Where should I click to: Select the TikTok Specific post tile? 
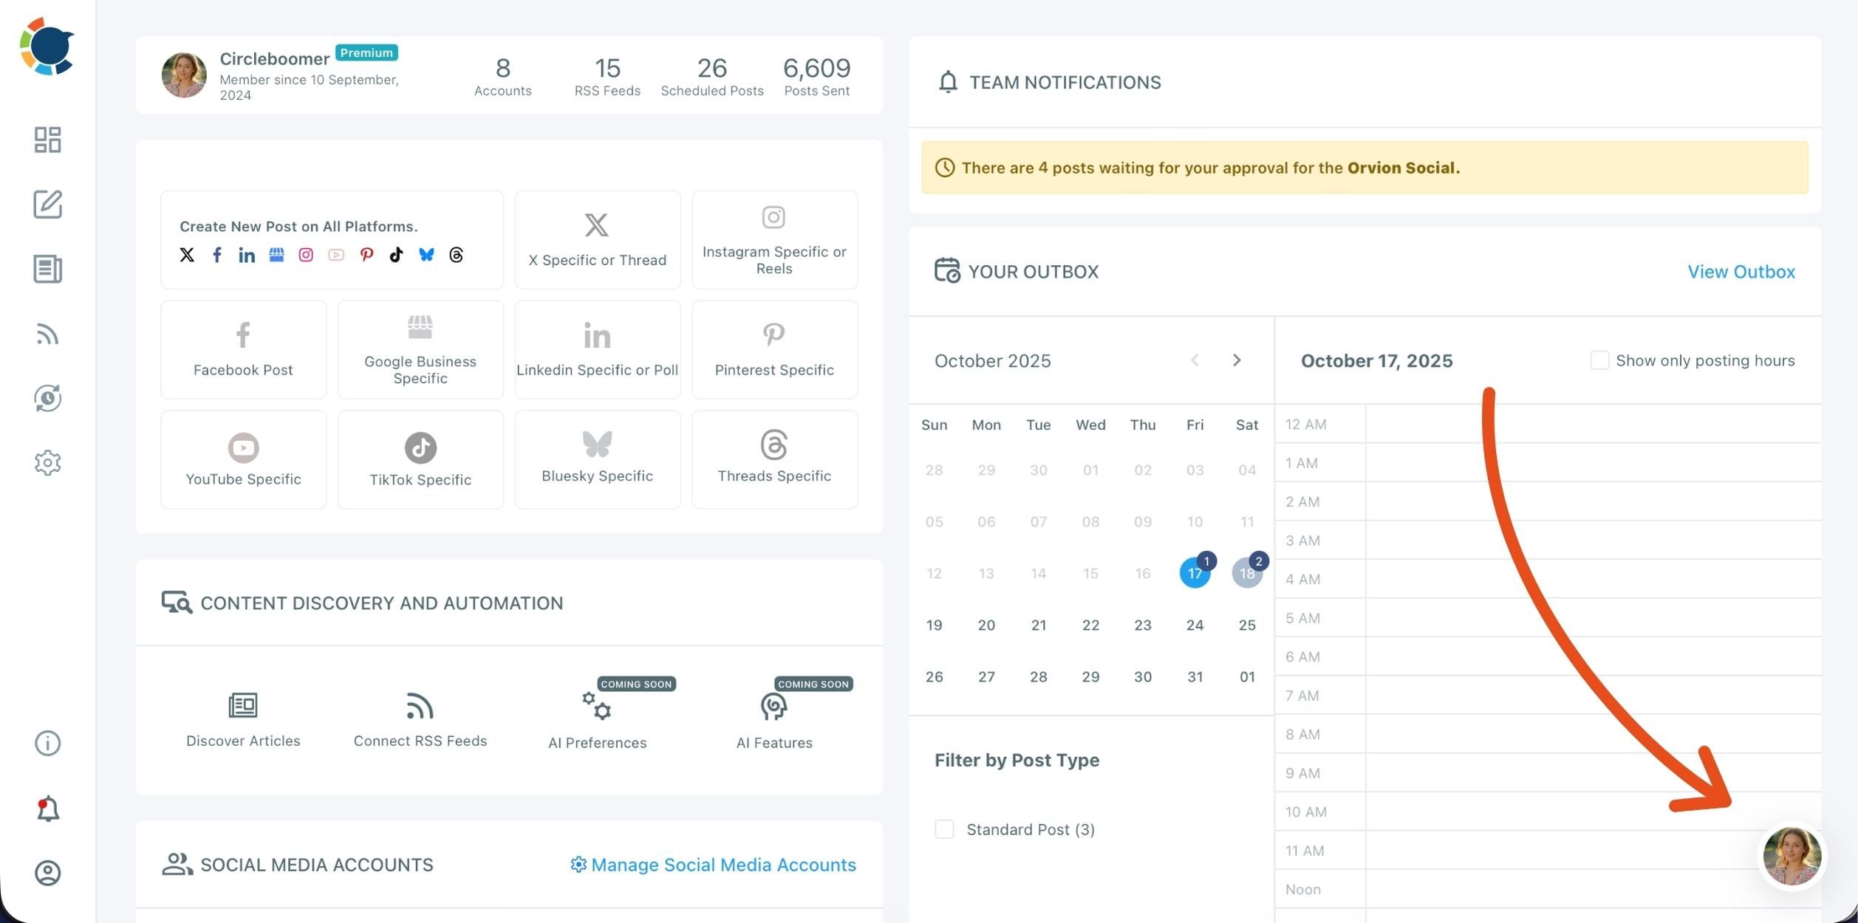(x=420, y=459)
